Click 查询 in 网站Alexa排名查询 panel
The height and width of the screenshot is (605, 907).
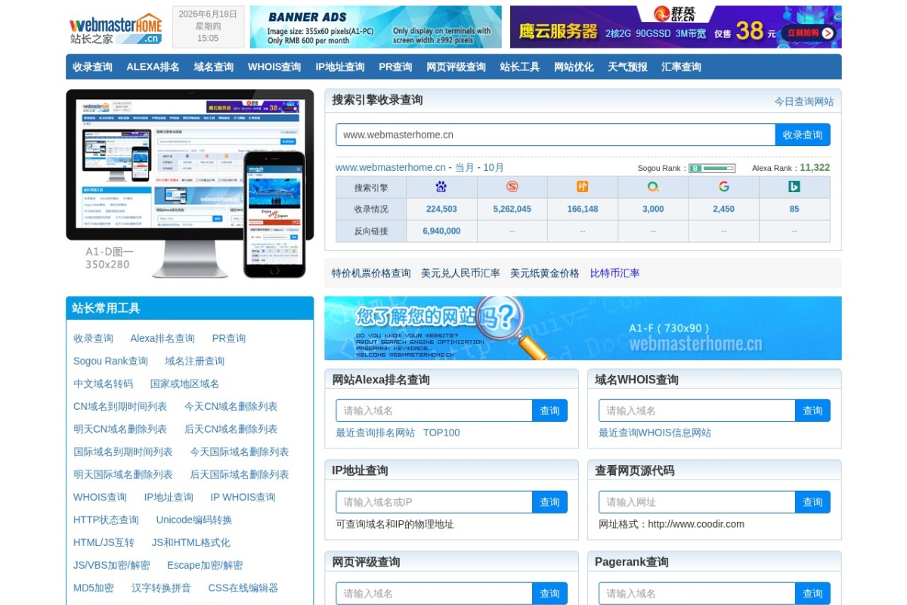[x=549, y=411]
